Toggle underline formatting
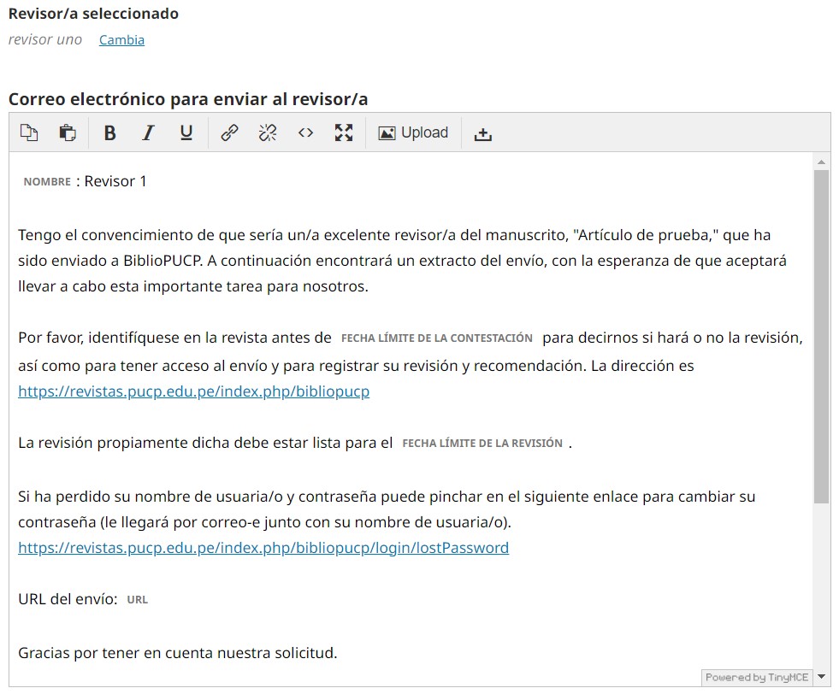839x694 pixels. pos(186,132)
